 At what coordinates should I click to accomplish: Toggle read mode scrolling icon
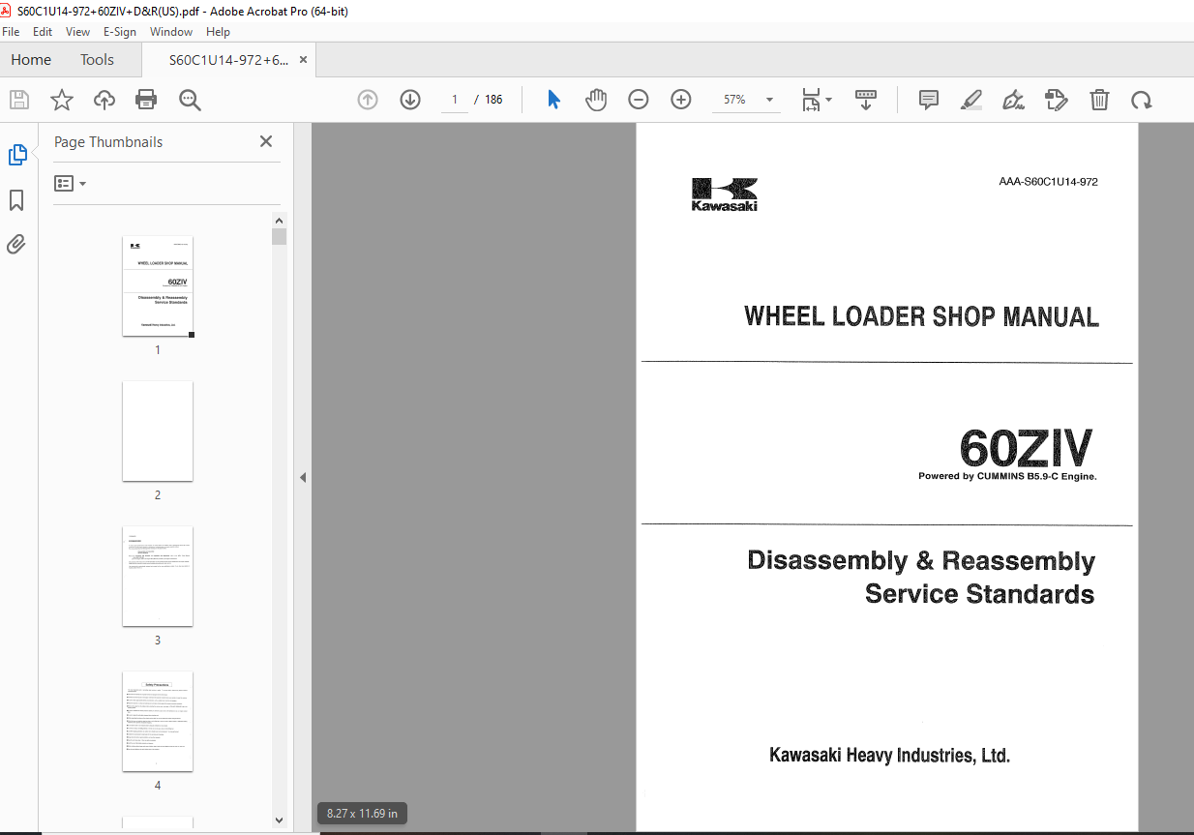coord(866,100)
